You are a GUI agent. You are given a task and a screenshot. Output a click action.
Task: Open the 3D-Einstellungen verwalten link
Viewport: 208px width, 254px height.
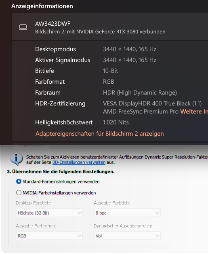79,162
